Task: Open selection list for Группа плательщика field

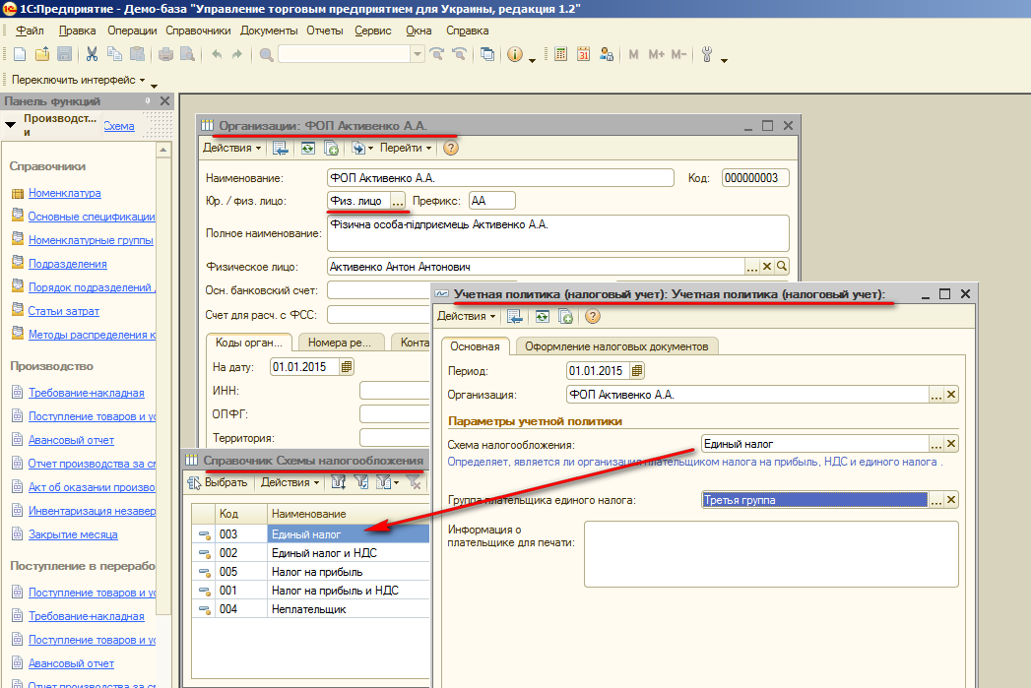Action: pyautogui.click(x=936, y=499)
